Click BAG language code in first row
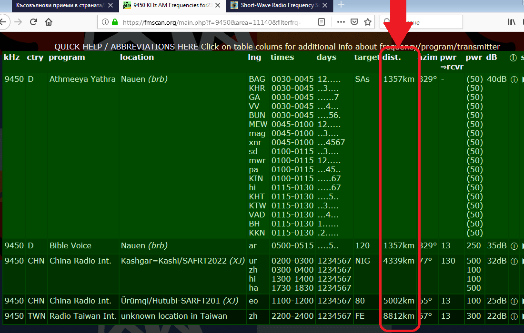 [257, 79]
